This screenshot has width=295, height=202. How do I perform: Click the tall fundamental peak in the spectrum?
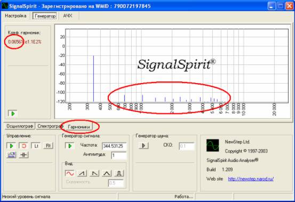click(93, 78)
